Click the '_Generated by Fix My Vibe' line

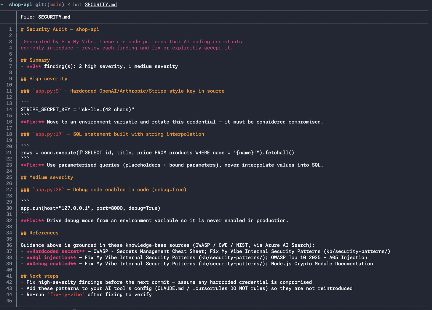(x=131, y=42)
